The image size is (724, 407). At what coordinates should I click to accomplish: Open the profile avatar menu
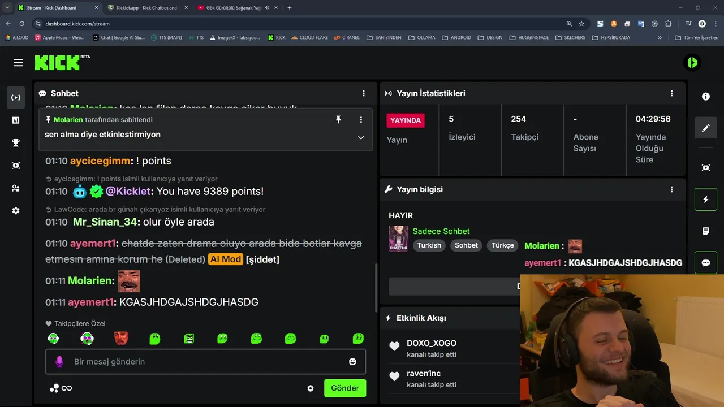point(692,63)
